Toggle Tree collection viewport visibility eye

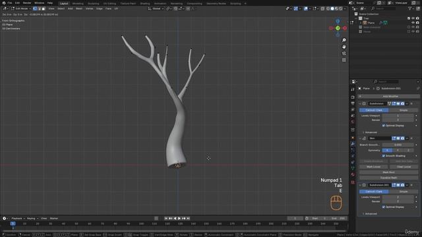click(413, 18)
